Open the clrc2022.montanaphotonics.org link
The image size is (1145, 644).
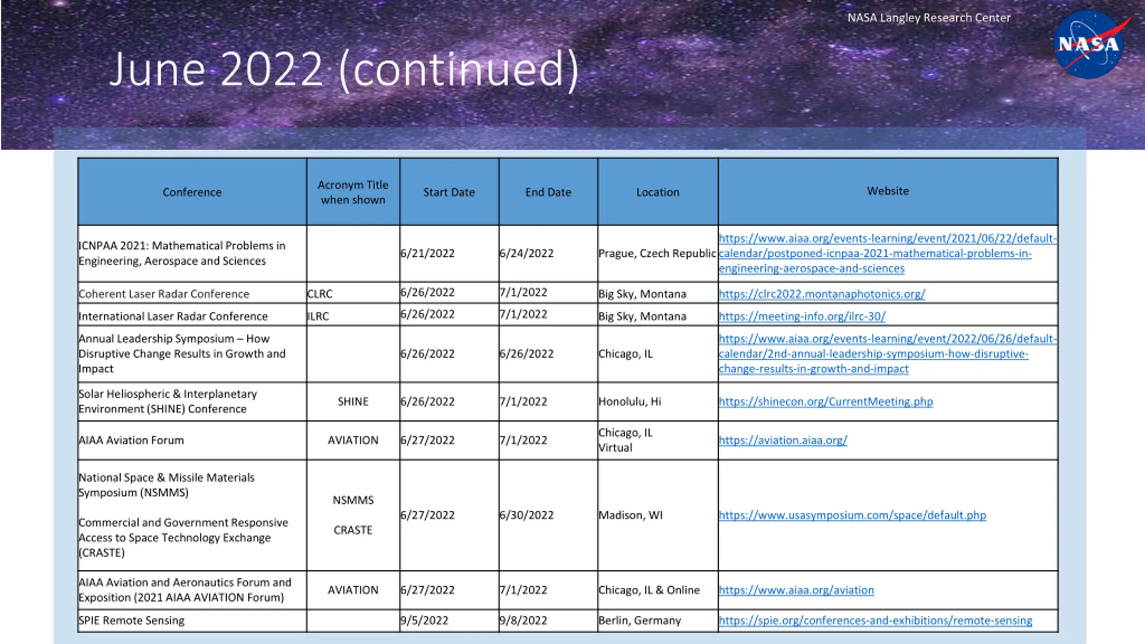coord(822,294)
